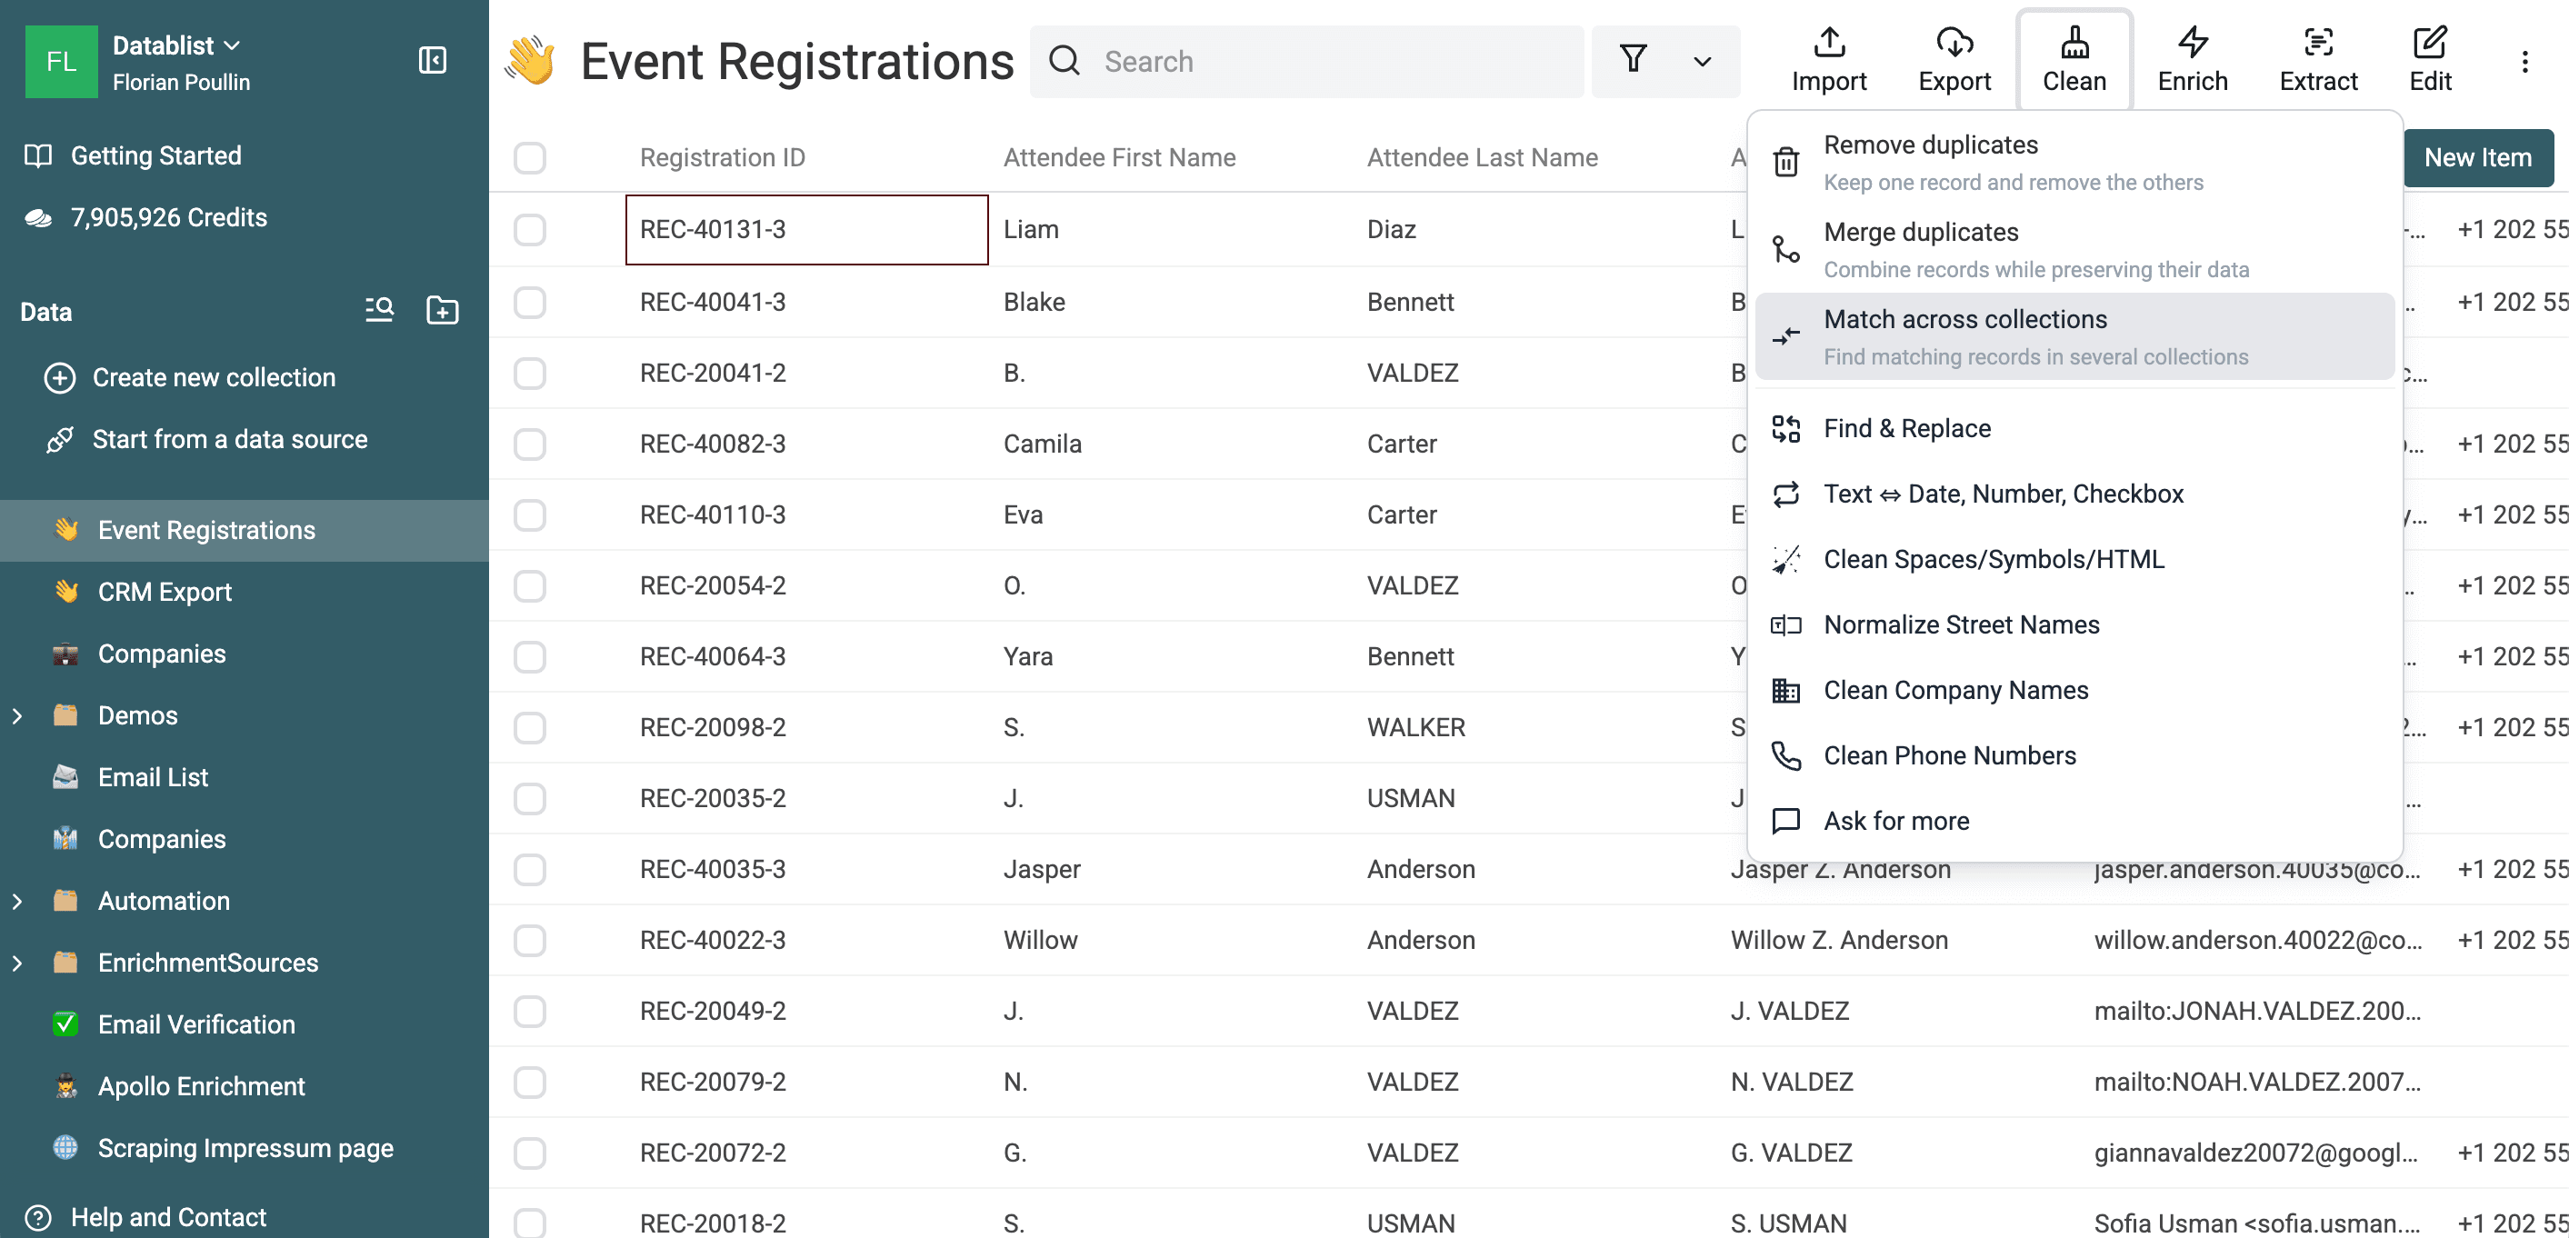2569x1238 pixels.
Task: Open Find & Replace
Action: pos(2074,429)
